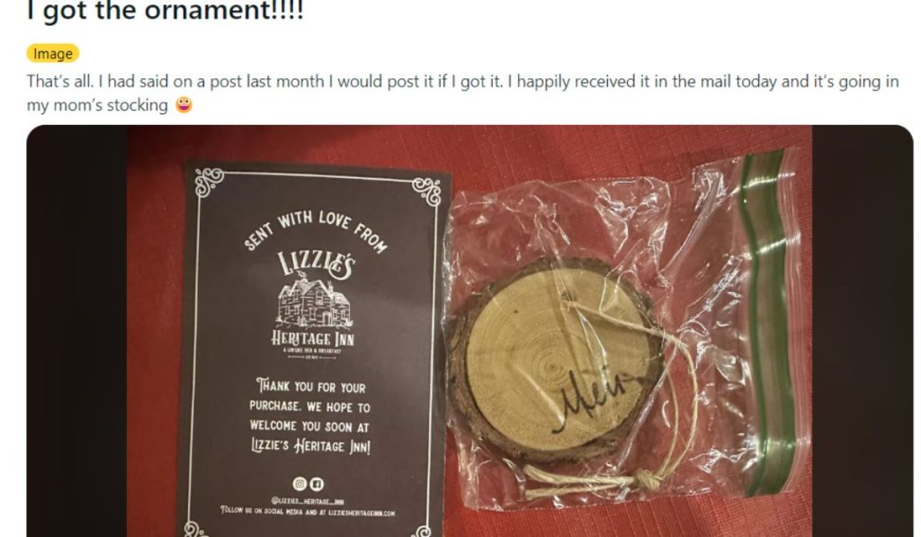Click the @lizzies_heritage_inn handle on the card
Screen dimensions: 921x537
(308, 501)
